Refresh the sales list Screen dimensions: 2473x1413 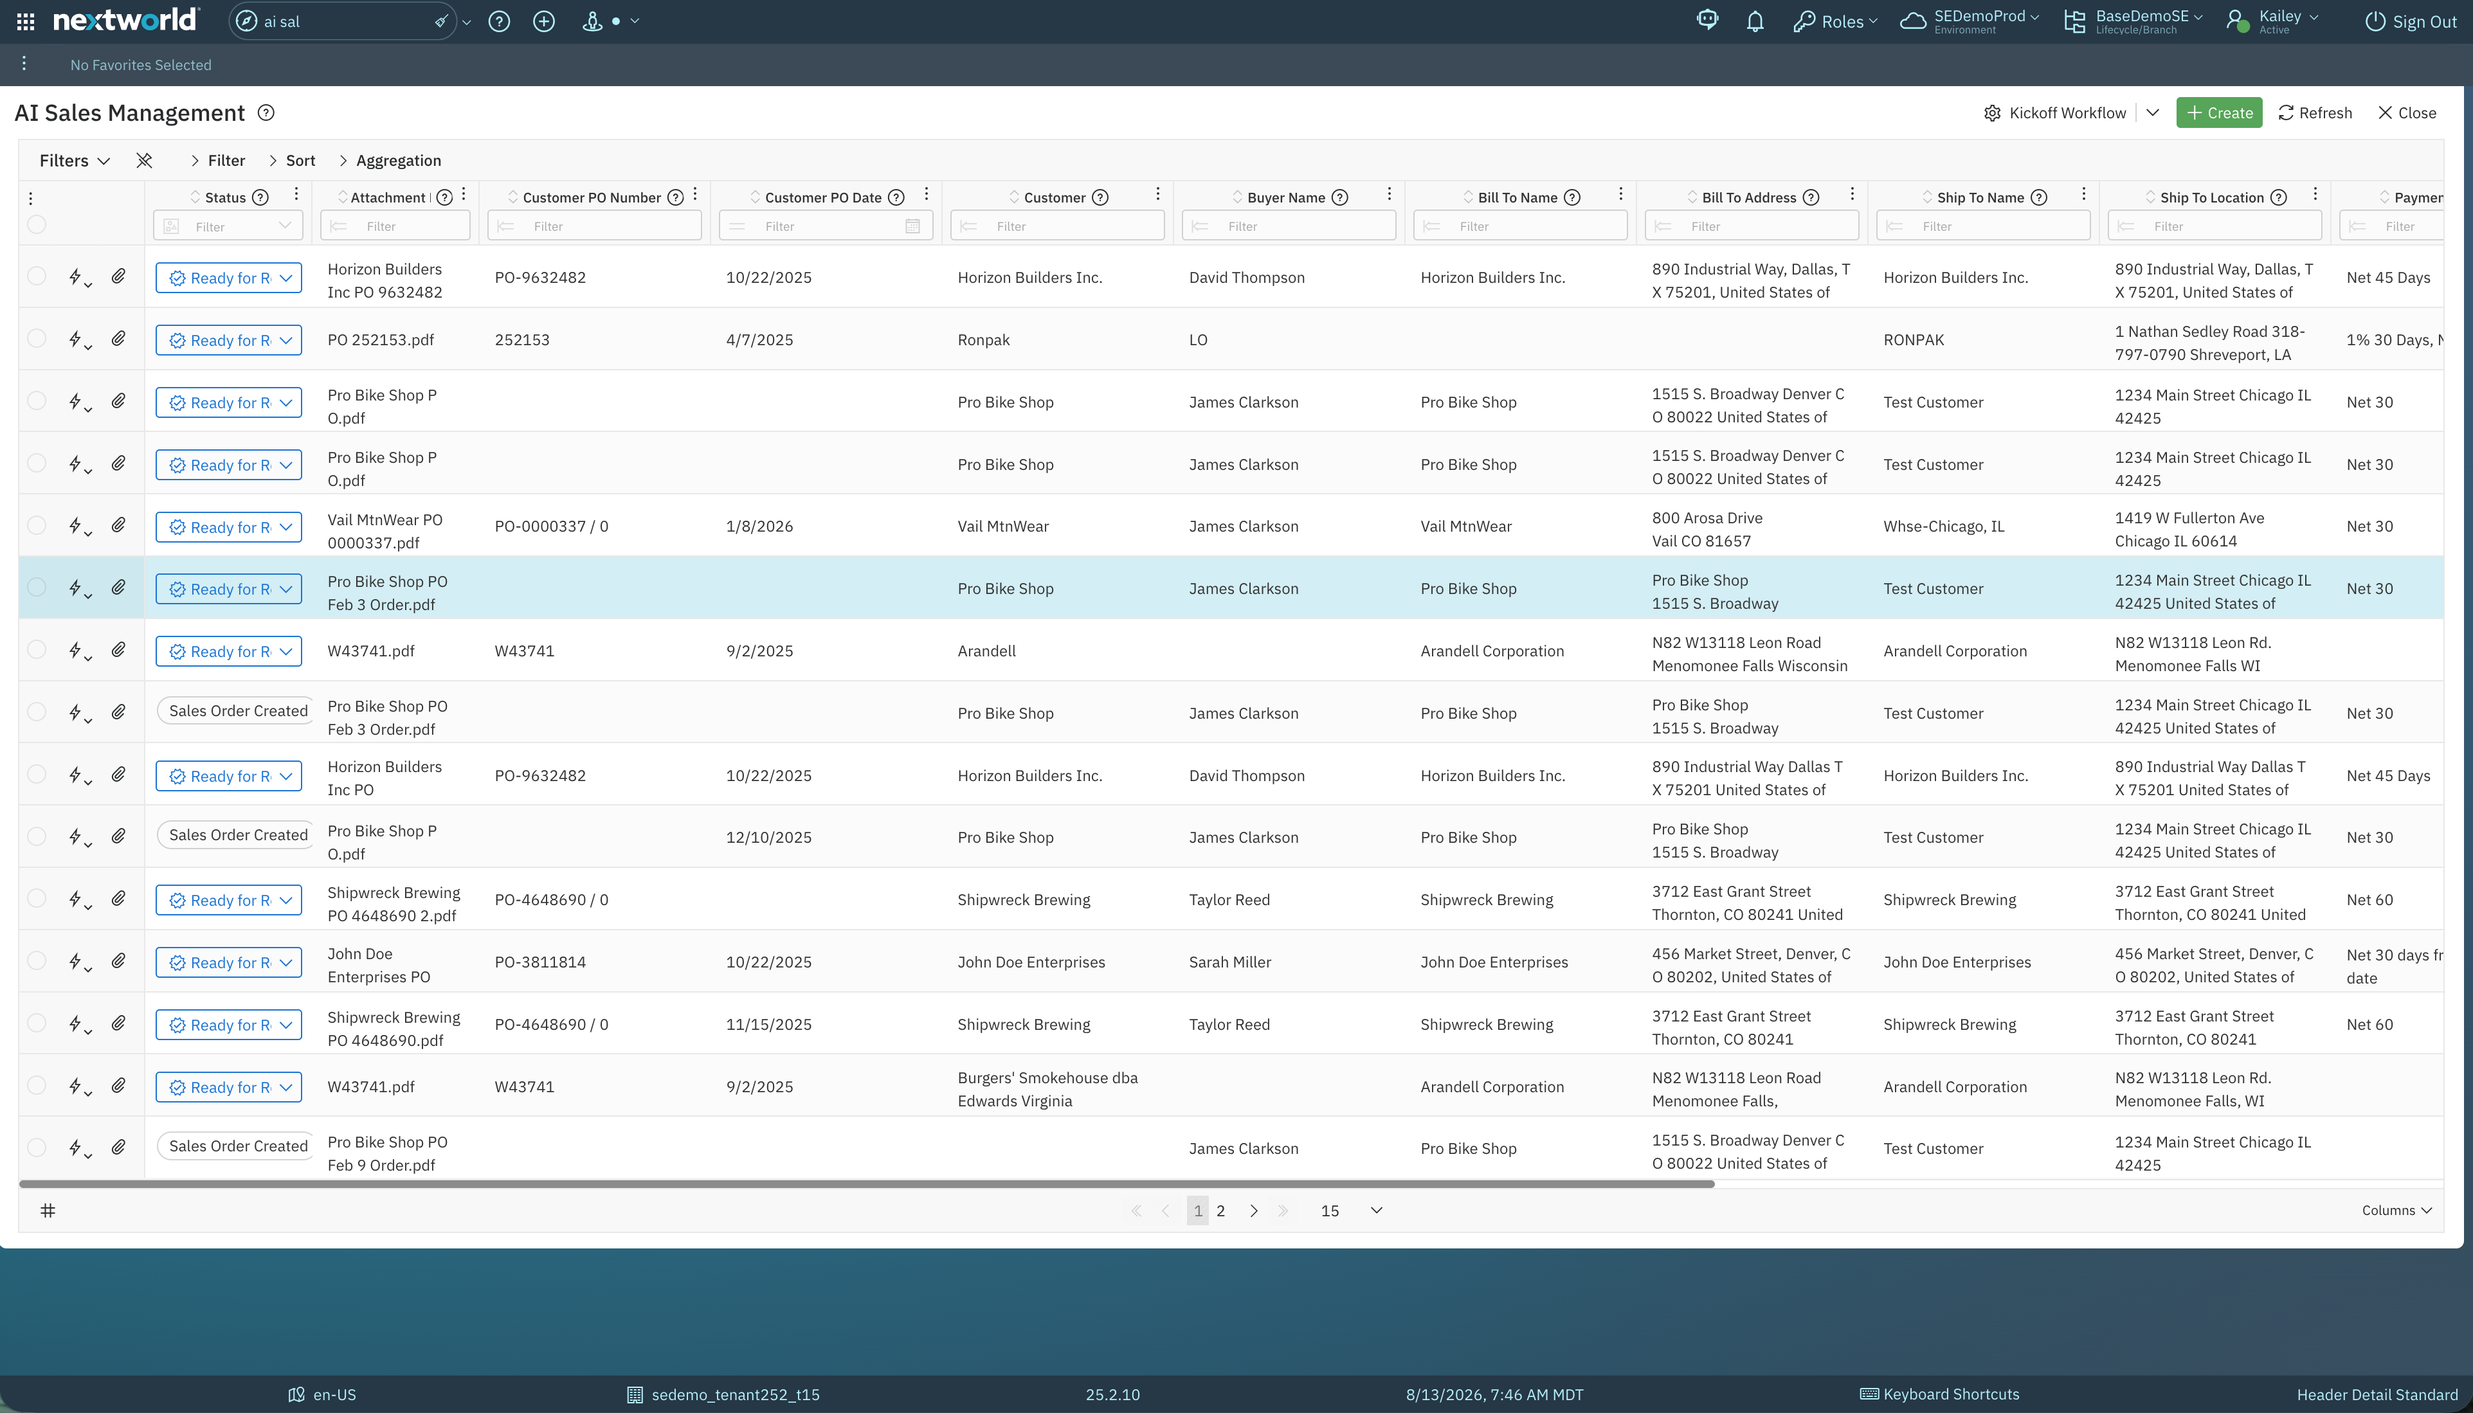click(x=2315, y=113)
